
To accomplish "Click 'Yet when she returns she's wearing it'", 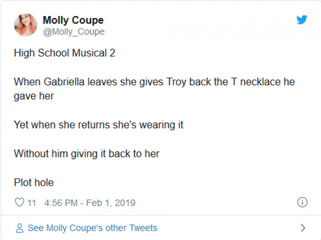I will pyautogui.click(x=99, y=125).
